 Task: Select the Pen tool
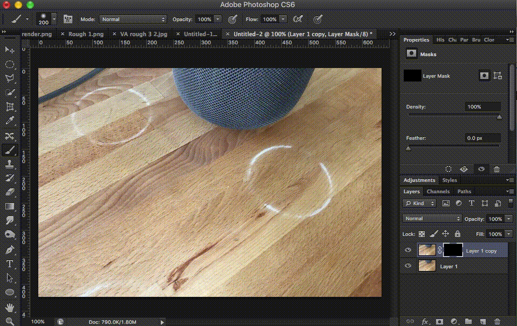10,249
